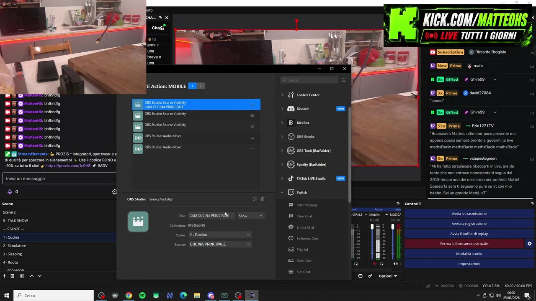Click the large clapperboard action icon
536x301 pixels.
pos(138,222)
